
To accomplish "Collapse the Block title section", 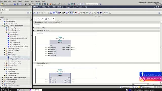I will (x=34, y=22).
